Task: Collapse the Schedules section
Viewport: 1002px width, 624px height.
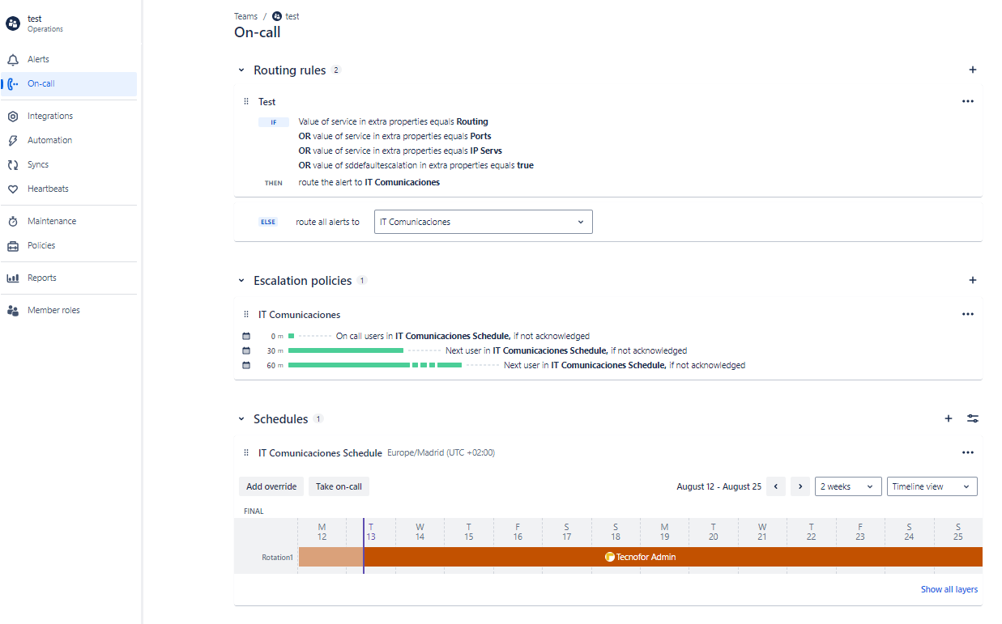Action: 241,419
